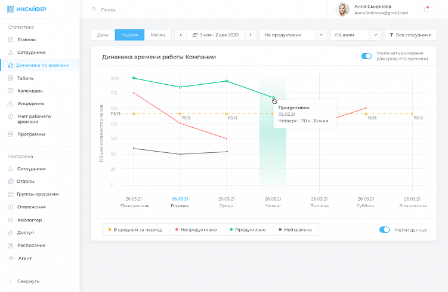
Task: Switch to the Месяц tab
Action: pyautogui.click(x=157, y=35)
